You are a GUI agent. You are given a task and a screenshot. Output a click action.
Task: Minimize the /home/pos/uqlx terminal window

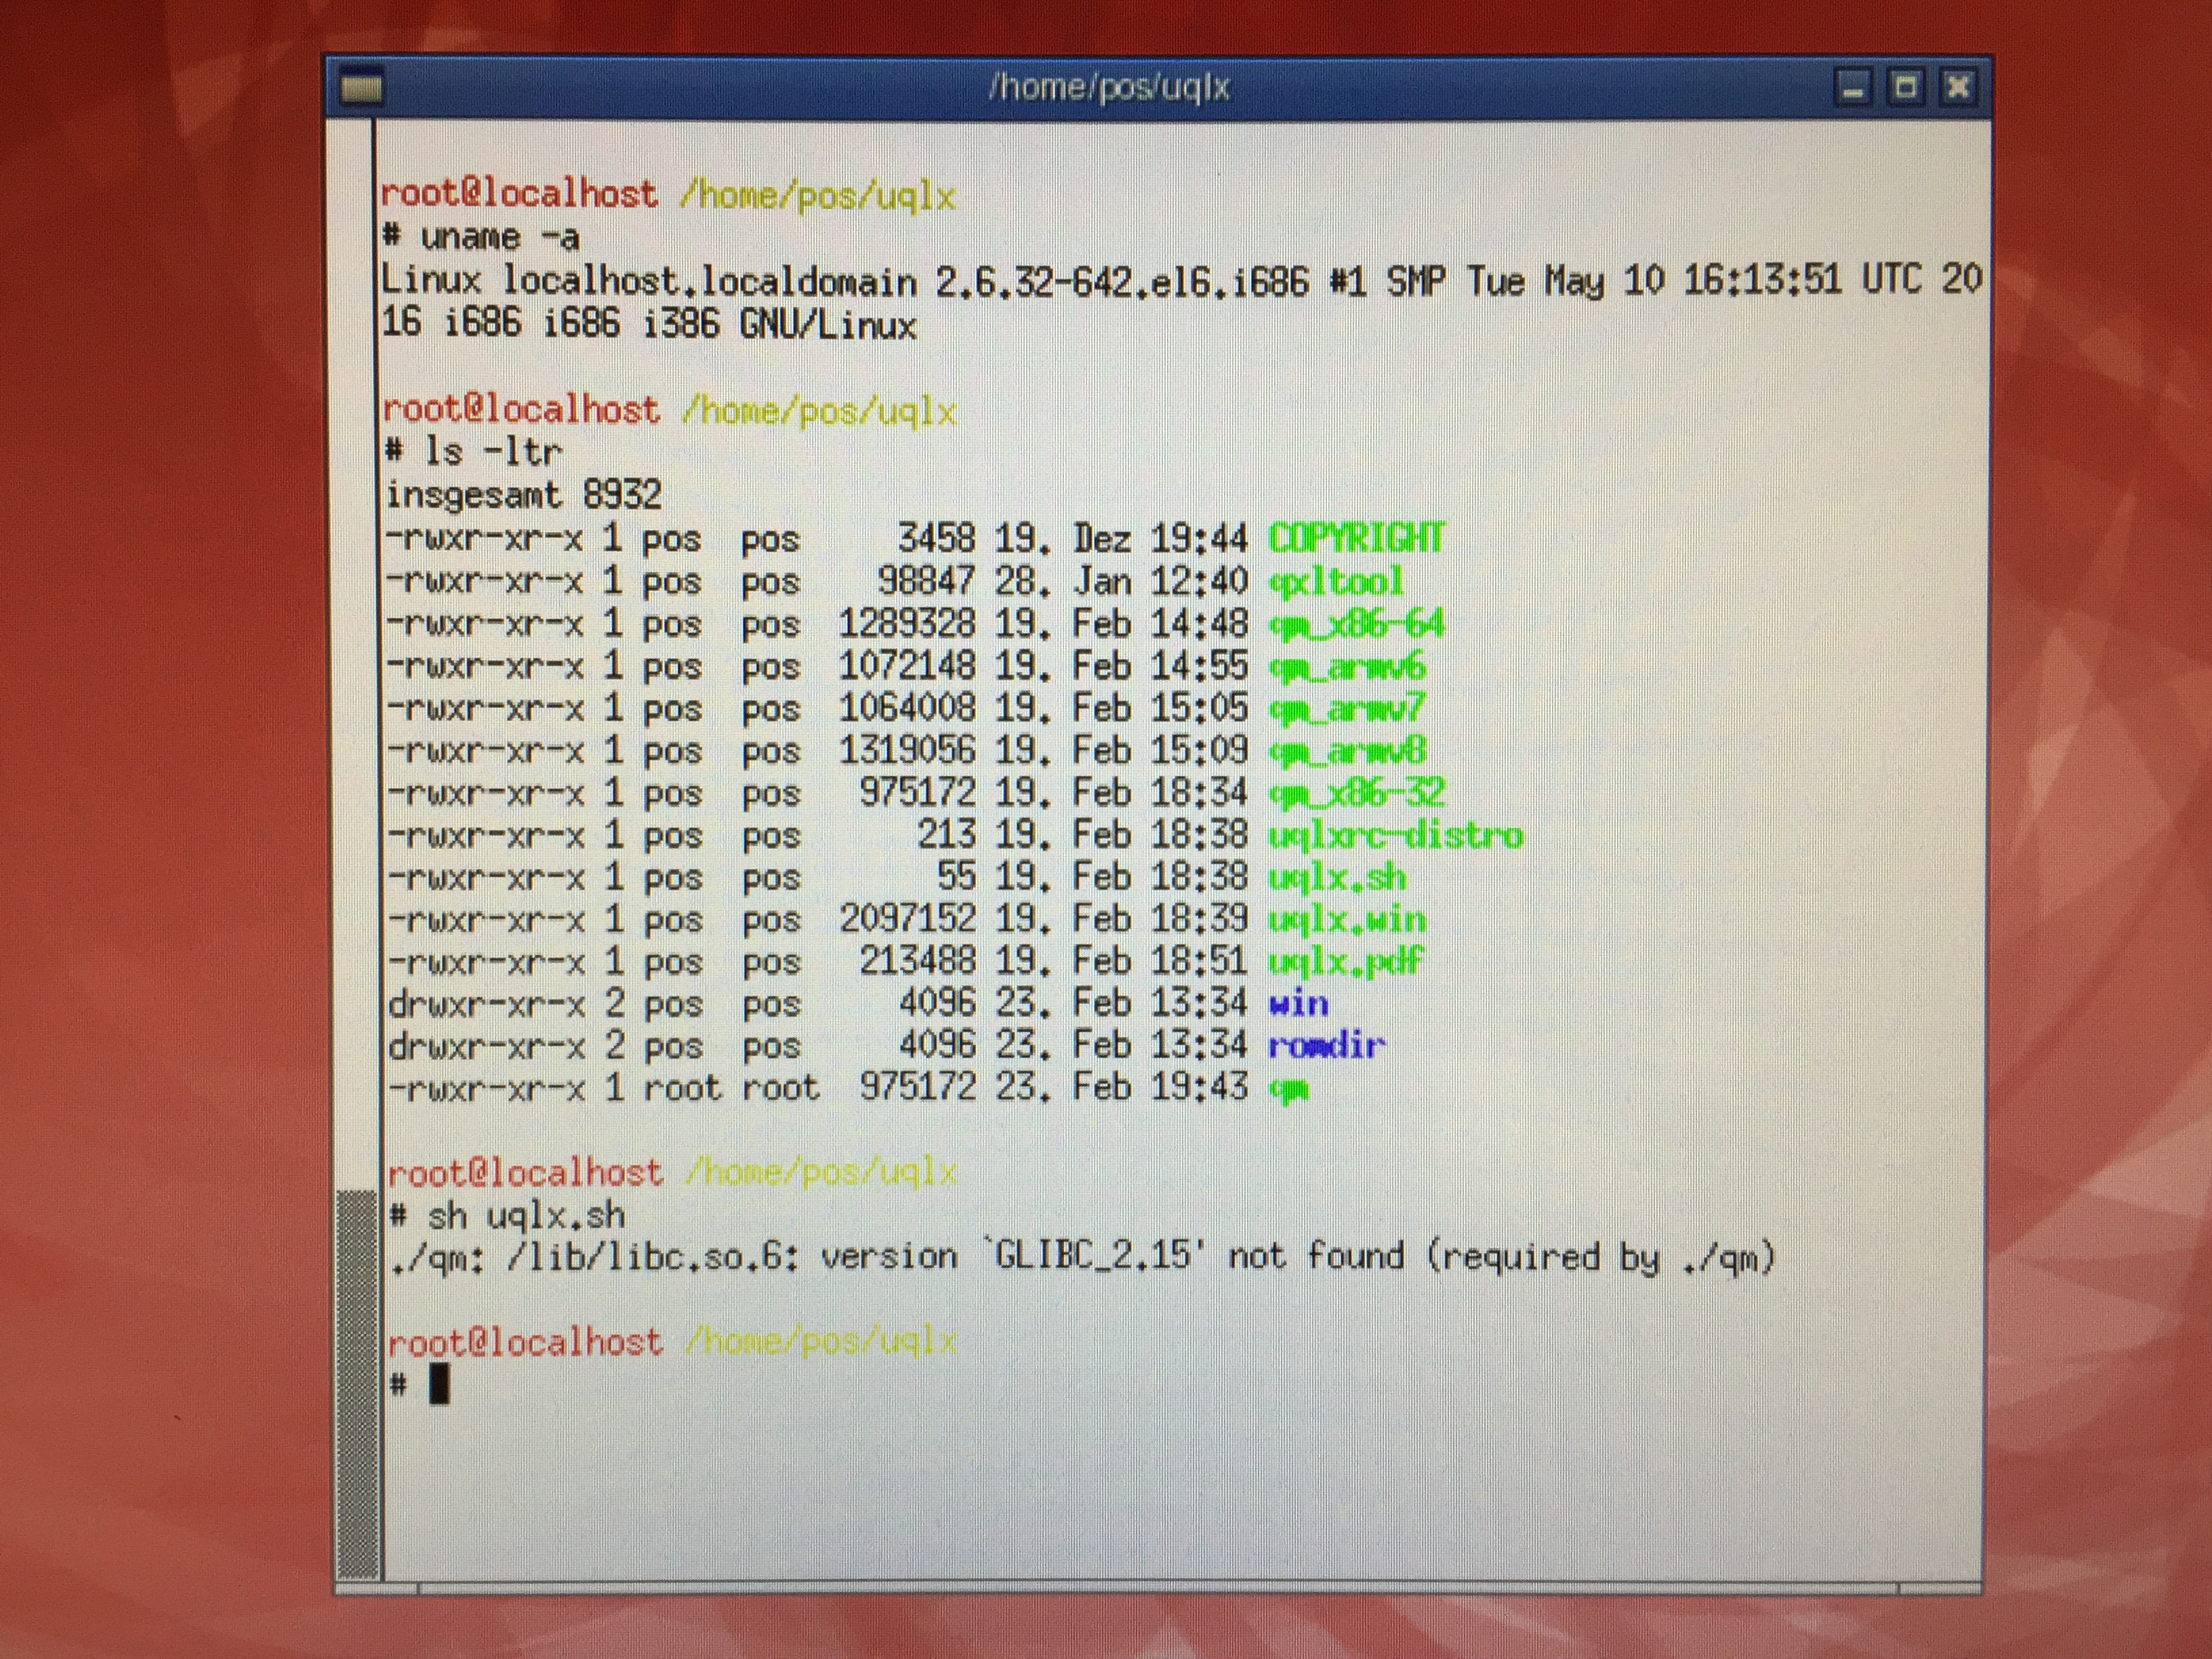(x=1852, y=88)
